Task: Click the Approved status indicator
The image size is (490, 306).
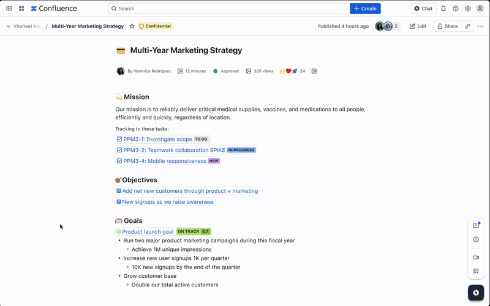Action: [x=226, y=71]
